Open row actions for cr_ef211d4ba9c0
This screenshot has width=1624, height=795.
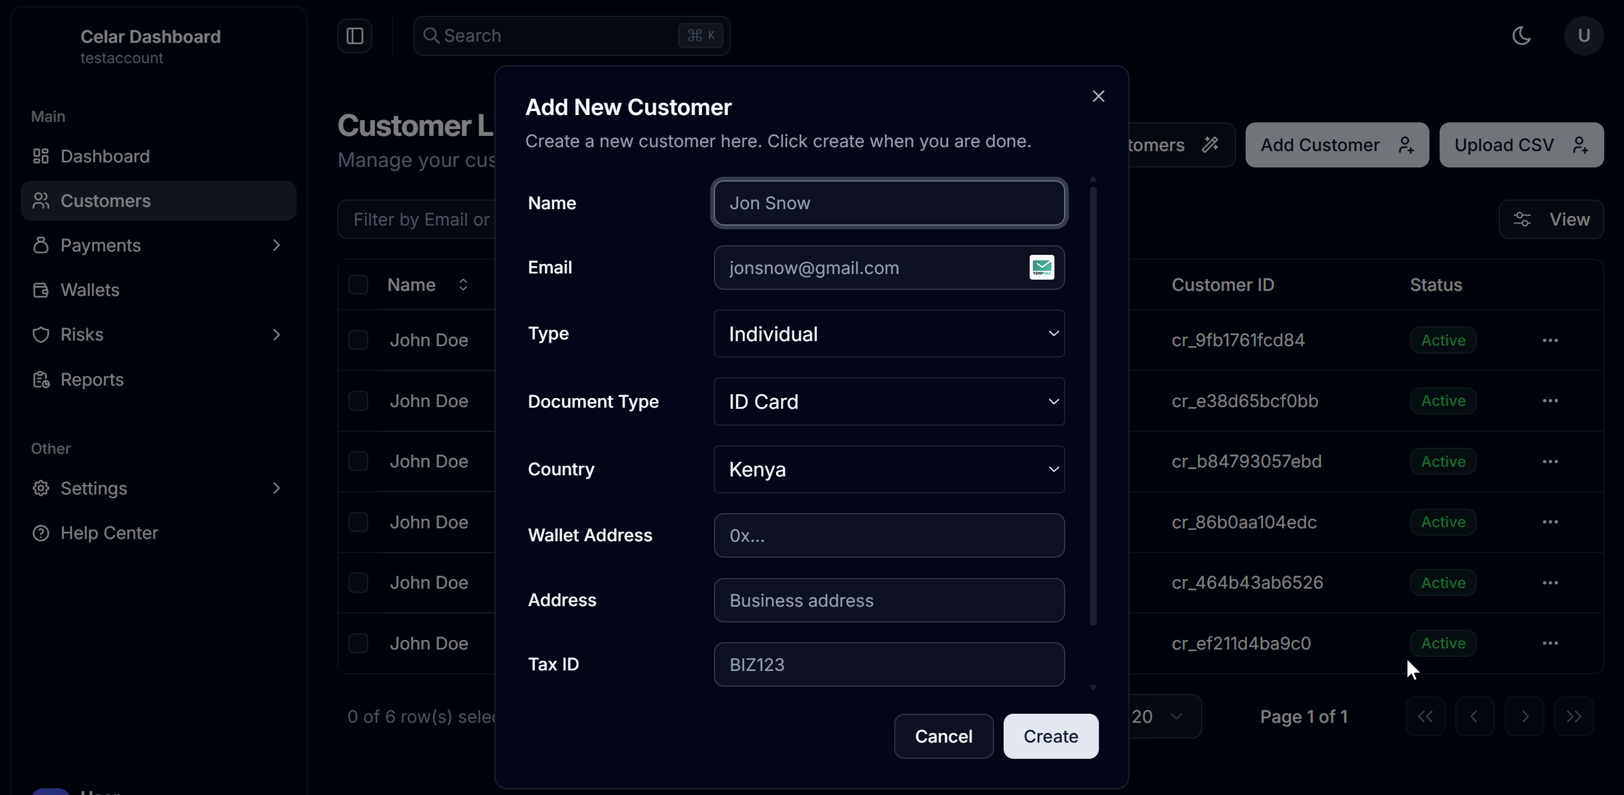(x=1550, y=643)
